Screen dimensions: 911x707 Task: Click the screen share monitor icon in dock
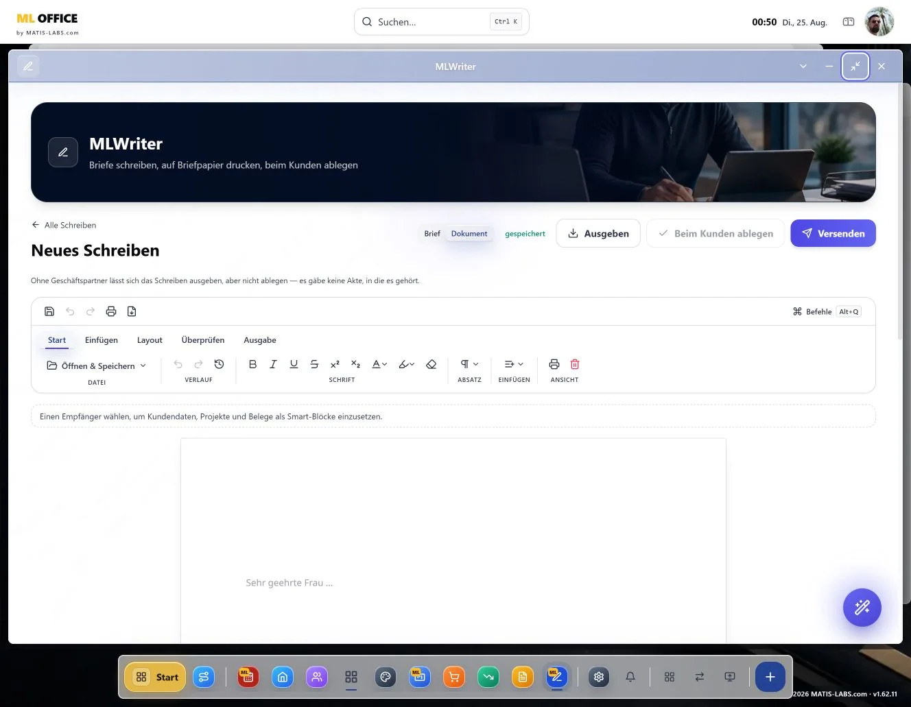(730, 678)
